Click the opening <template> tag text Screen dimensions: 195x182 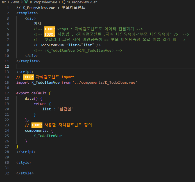tap(27, 13)
